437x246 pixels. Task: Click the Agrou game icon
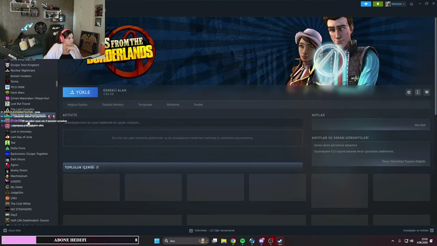[x=8, y=165]
